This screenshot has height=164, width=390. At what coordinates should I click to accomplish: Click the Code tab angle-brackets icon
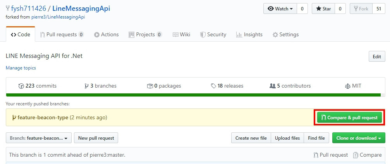(x=14, y=35)
